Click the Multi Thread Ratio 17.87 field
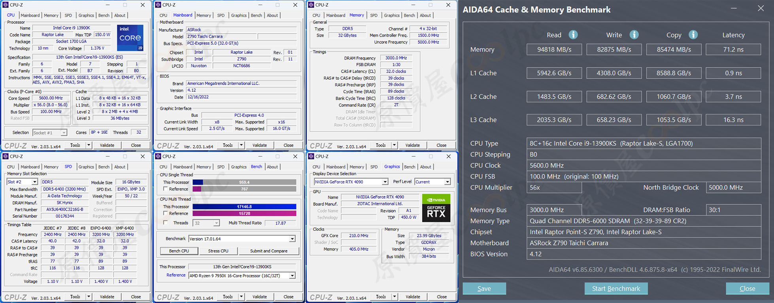Viewport: 774px width, 303px height. pos(281,223)
